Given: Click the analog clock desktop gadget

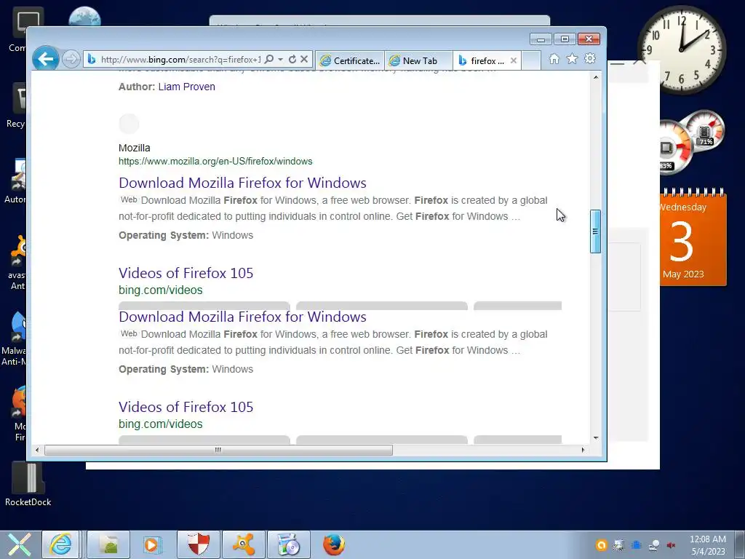Looking at the screenshot, I should 682,49.
